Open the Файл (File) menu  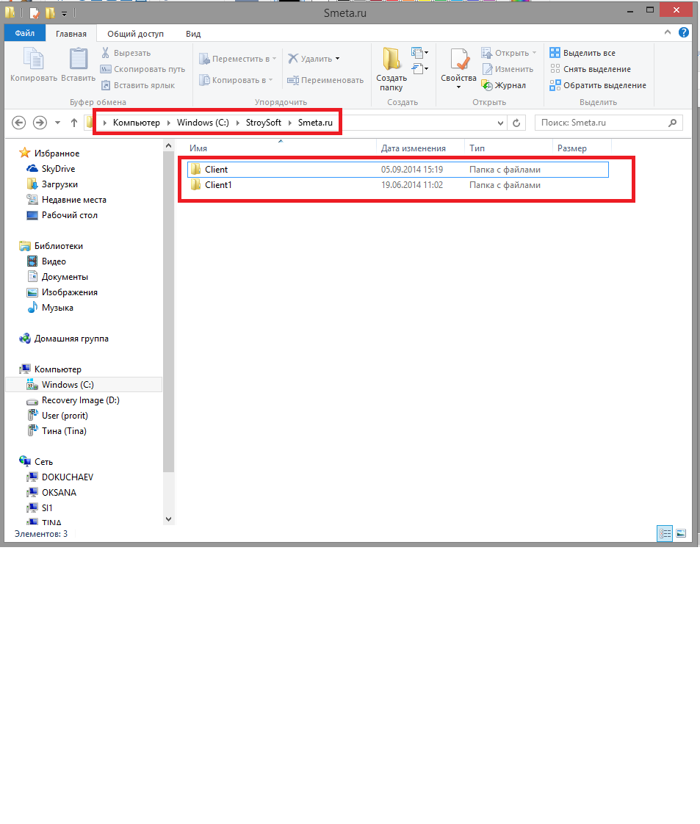coord(24,33)
